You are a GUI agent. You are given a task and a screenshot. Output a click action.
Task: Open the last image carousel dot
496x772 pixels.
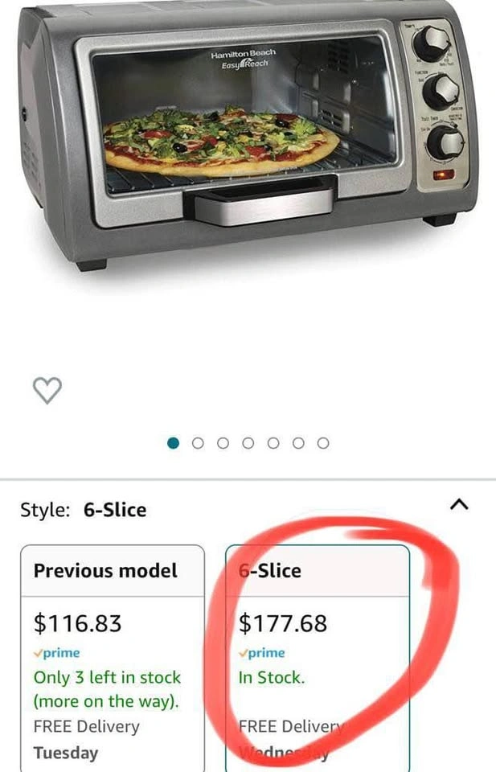[x=323, y=443]
